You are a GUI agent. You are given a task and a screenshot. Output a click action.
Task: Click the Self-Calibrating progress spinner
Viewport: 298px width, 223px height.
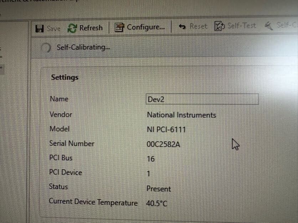point(46,48)
